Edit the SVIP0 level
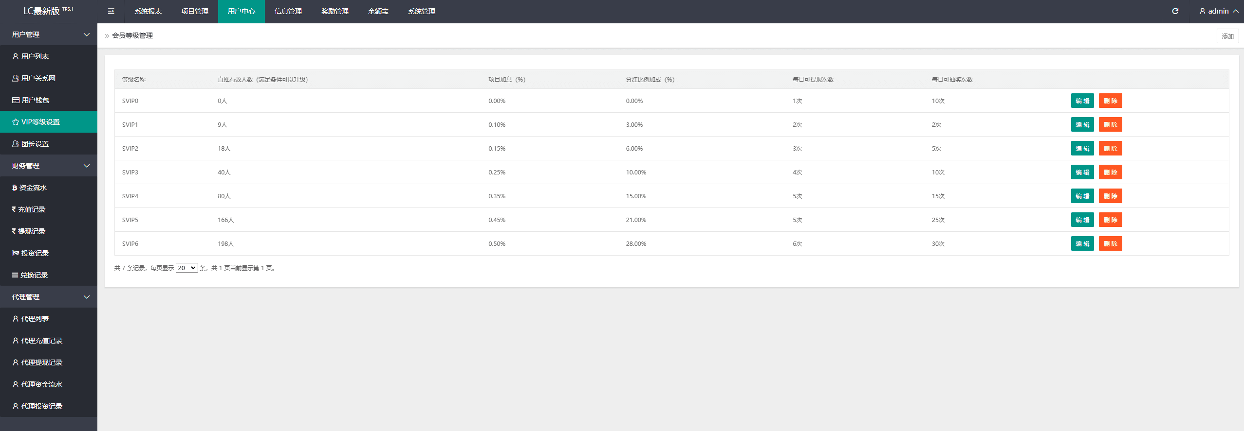 [x=1082, y=101]
